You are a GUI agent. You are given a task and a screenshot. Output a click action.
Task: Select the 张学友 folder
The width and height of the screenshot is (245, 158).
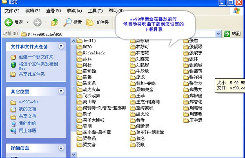coord(193,83)
